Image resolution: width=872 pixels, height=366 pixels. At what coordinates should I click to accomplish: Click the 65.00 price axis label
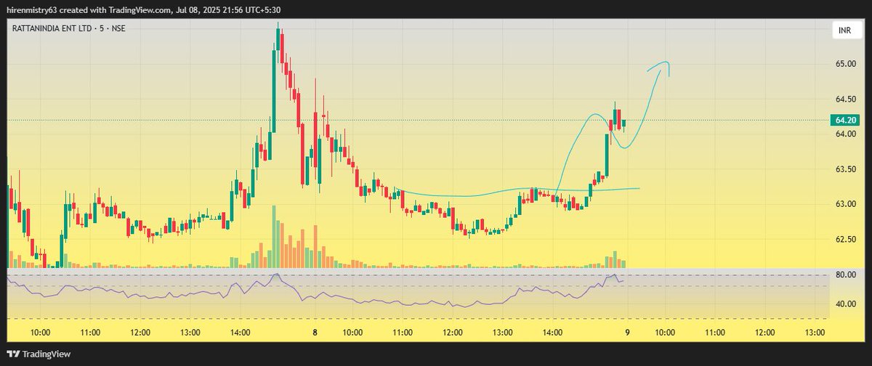click(x=847, y=64)
